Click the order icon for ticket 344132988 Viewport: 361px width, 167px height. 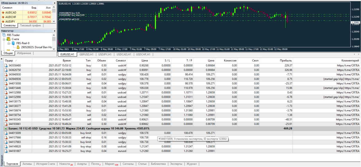(x=6, y=92)
